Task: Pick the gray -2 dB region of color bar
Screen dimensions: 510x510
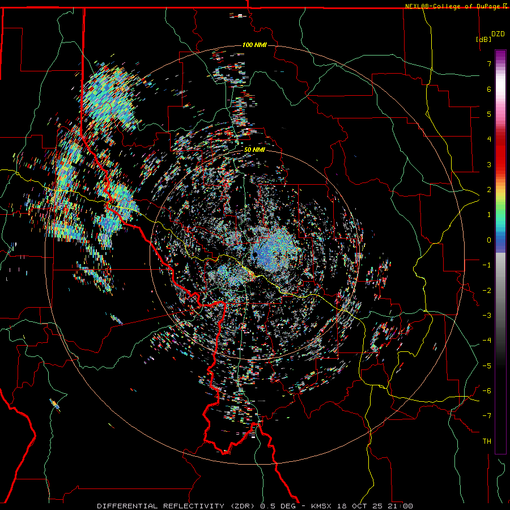Action: (x=500, y=291)
